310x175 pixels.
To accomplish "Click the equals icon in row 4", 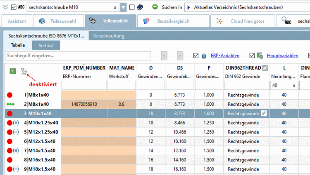I will click(x=16, y=123).
